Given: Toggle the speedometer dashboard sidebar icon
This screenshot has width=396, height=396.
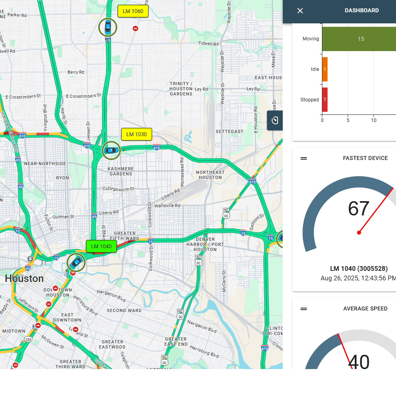Looking at the screenshot, I should [274, 120].
